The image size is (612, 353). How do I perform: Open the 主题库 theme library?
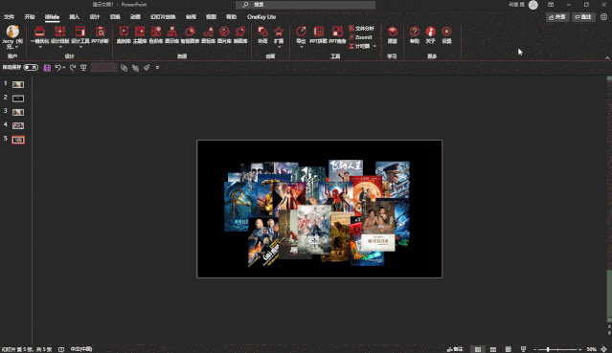pos(140,34)
